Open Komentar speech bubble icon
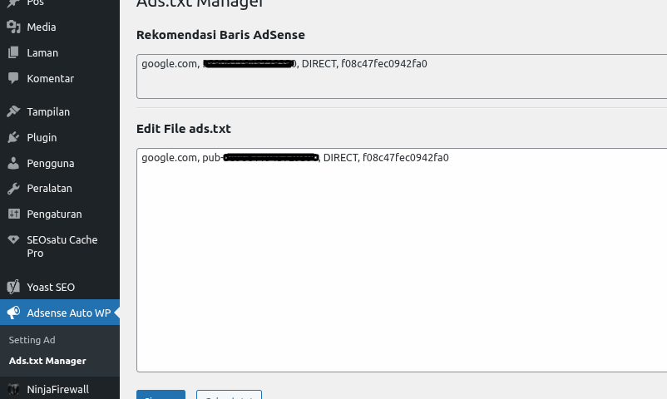The image size is (667, 399). pyautogui.click(x=13, y=78)
